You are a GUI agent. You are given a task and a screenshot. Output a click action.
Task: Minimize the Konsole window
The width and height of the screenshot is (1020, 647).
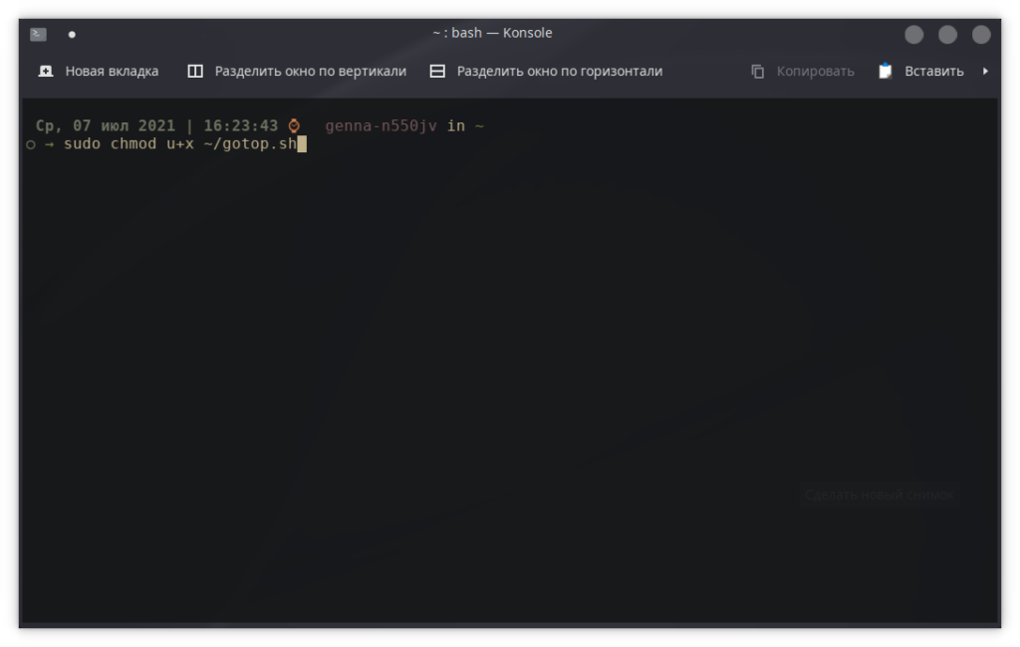[914, 35]
